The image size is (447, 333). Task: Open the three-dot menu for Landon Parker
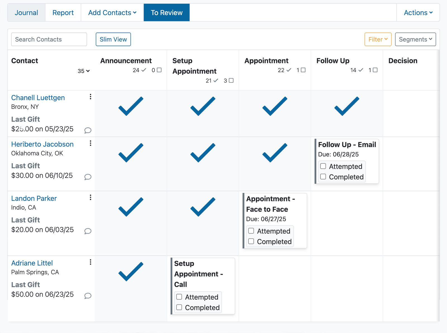tap(90, 197)
